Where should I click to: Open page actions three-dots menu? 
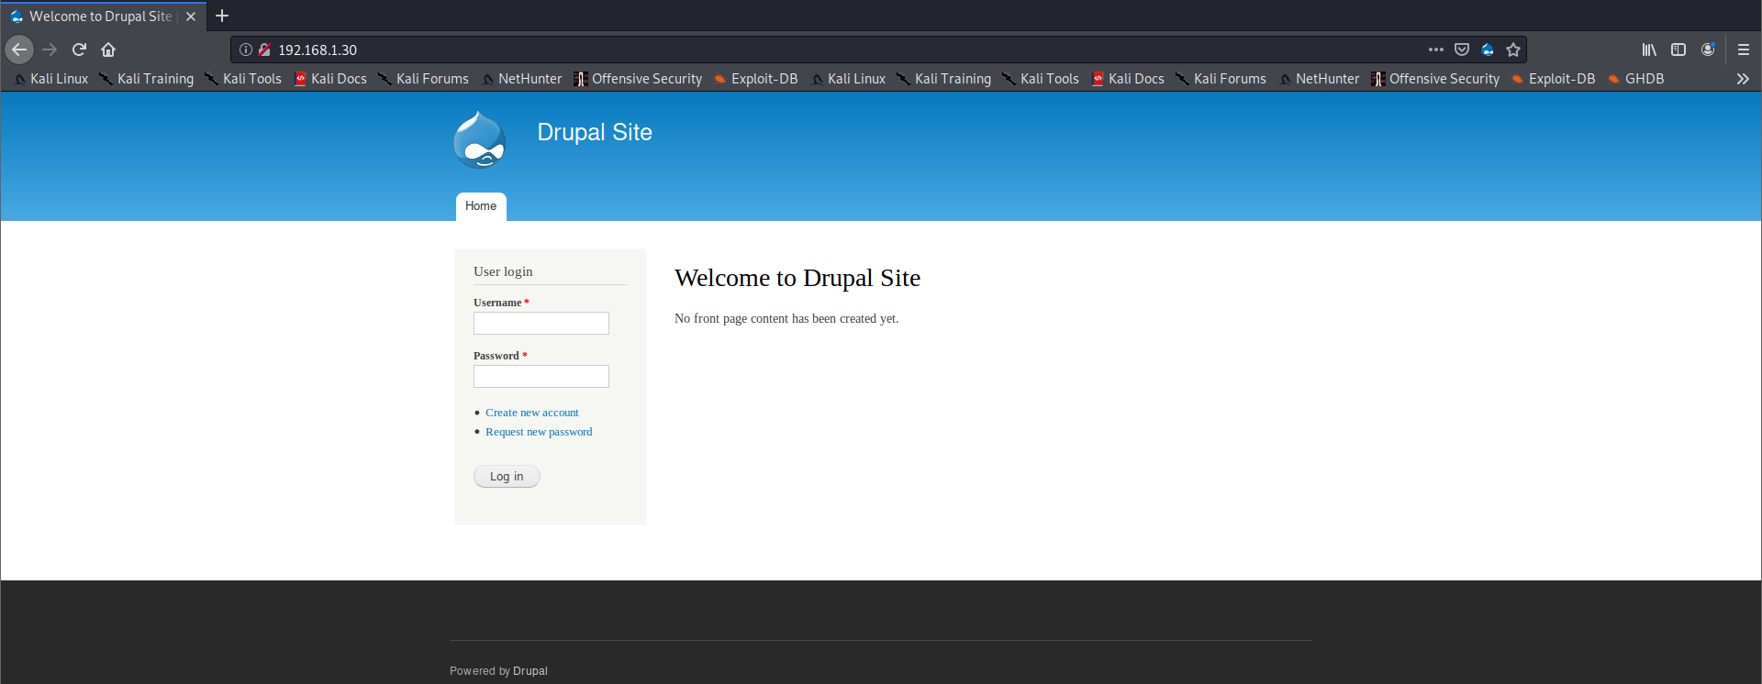tap(1436, 50)
